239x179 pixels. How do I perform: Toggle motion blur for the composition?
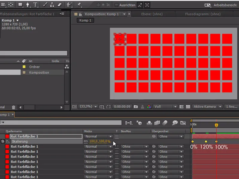[165, 123]
